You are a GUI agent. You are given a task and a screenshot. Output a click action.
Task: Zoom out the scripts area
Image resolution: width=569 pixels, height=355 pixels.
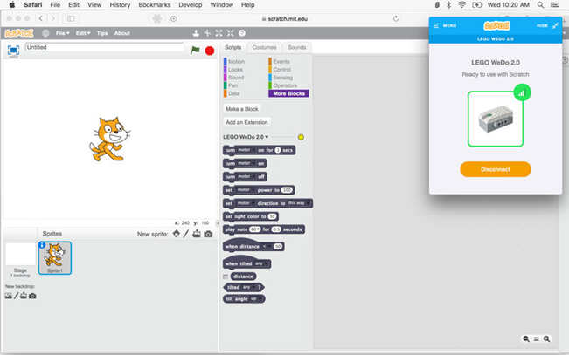click(526, 338)
